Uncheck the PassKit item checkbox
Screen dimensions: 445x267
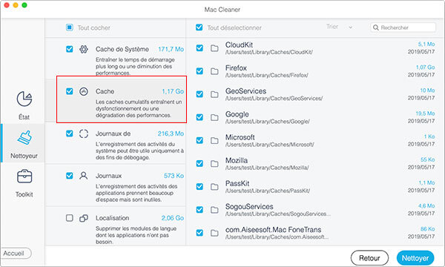click(x=200, y=186)
